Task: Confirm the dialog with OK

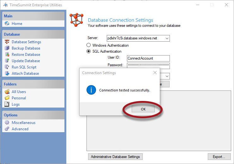Action: (x=143, y=109)
